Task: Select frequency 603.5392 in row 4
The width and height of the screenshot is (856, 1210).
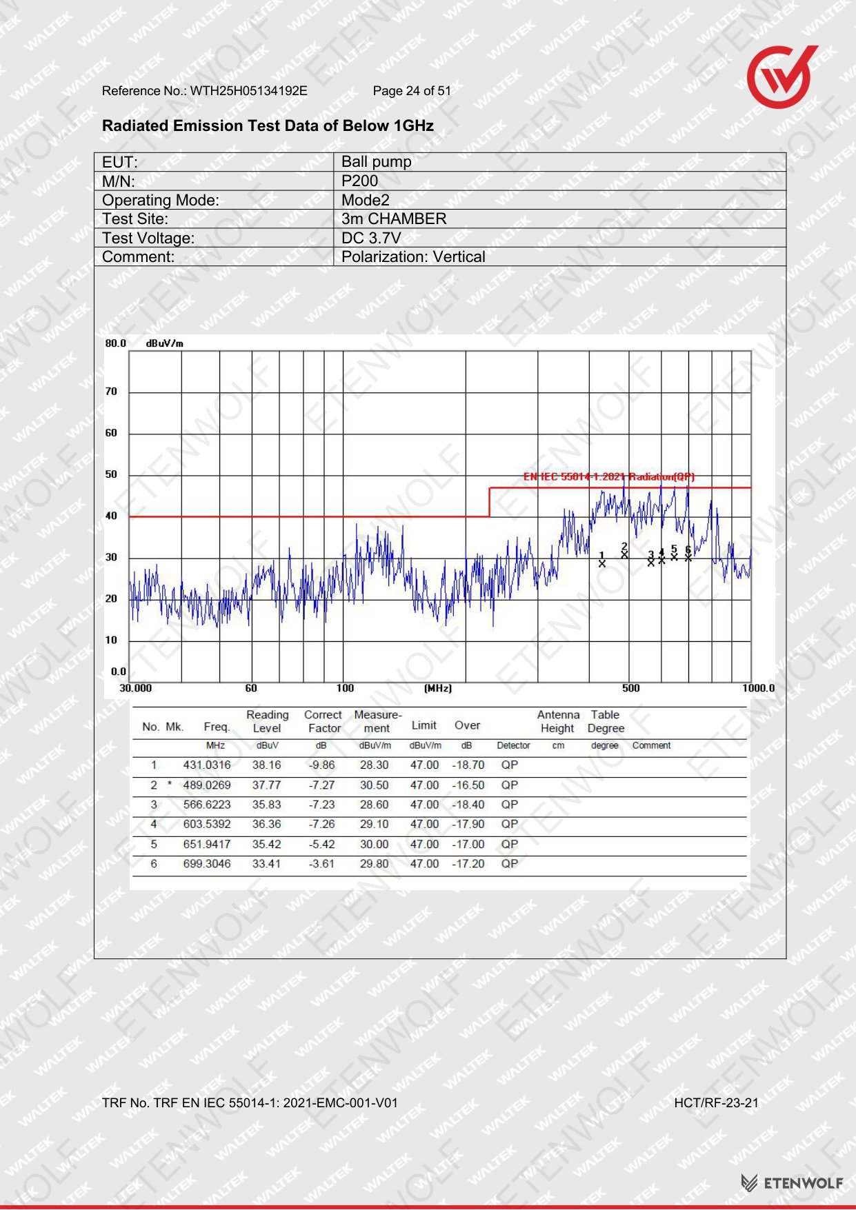Action: (x=207, y=824)
